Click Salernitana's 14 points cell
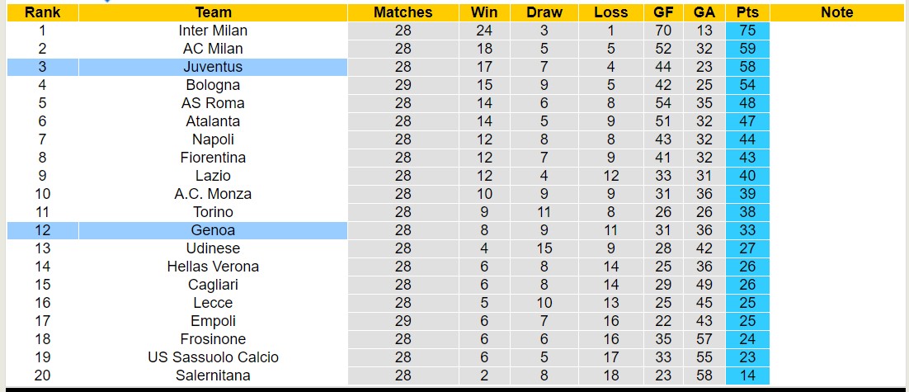The image size is (909, 392). pyautogui.click(x=748, y=375)
